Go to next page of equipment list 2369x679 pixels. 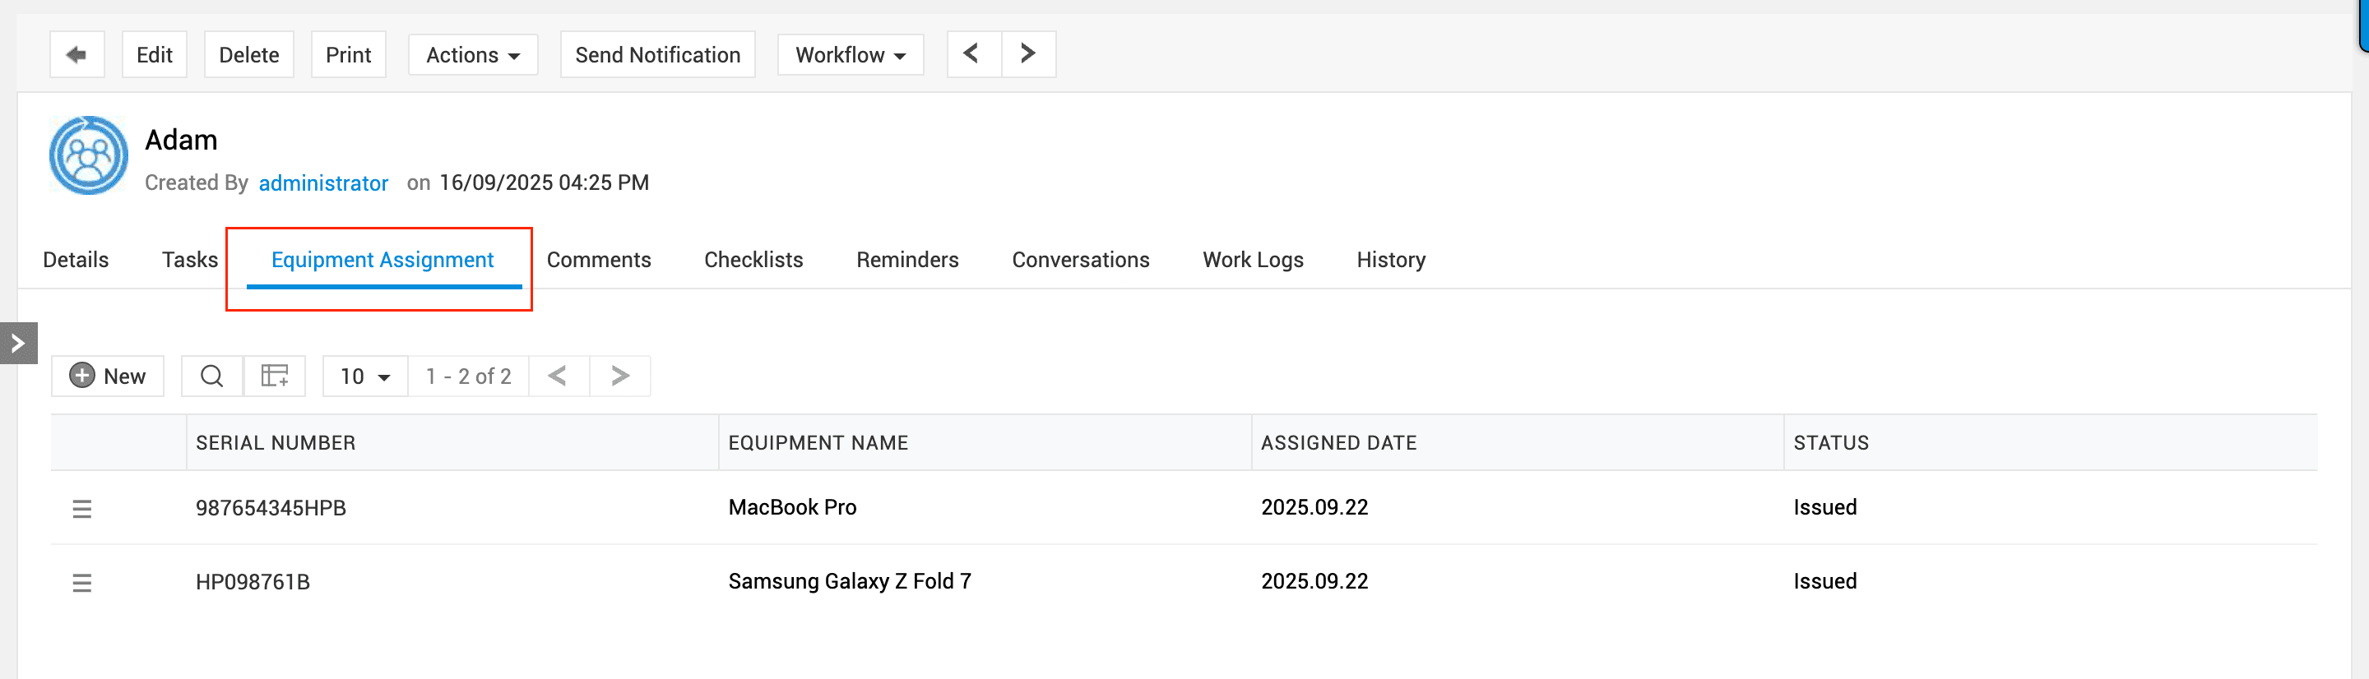(620, 376)
